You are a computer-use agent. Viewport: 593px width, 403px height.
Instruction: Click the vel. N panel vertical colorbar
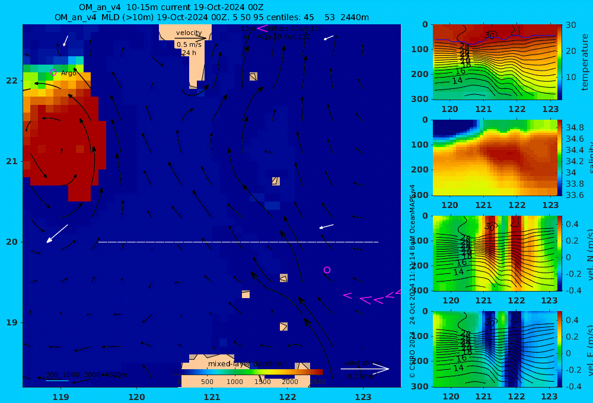[x=559, y=253]
